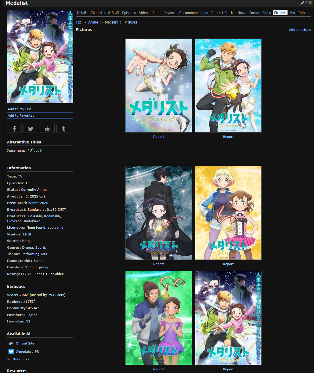This screenshot has width=314, height=373.
Task: Open the Official Site link icon
Action: pos(11,343)
